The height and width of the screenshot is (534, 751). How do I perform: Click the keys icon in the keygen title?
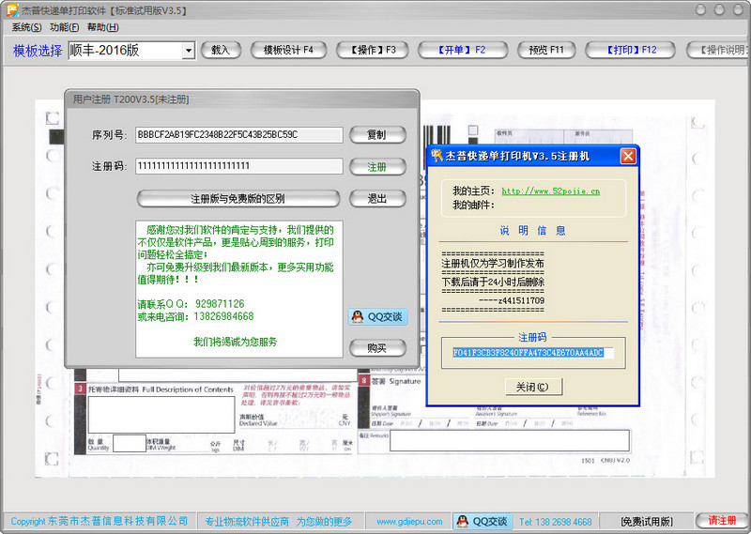pyautogui.click(x=436, y=156)
